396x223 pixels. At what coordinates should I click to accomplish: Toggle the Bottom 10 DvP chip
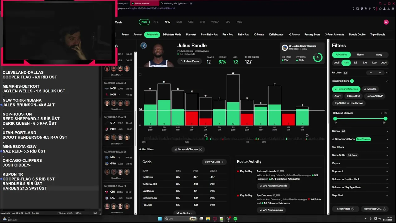pos(375,96)
